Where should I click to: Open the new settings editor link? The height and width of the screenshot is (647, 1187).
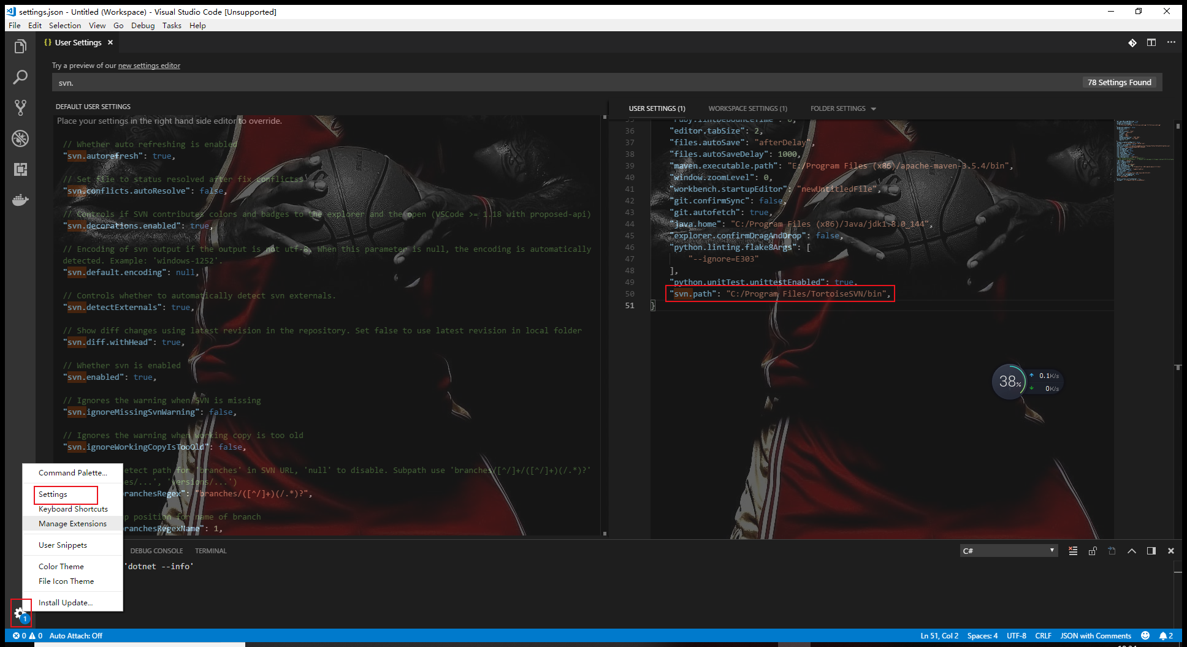click(149, 66)
